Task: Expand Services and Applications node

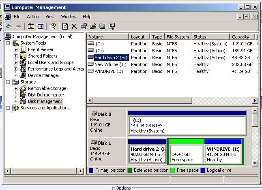Action: click(x=8, y=108)
